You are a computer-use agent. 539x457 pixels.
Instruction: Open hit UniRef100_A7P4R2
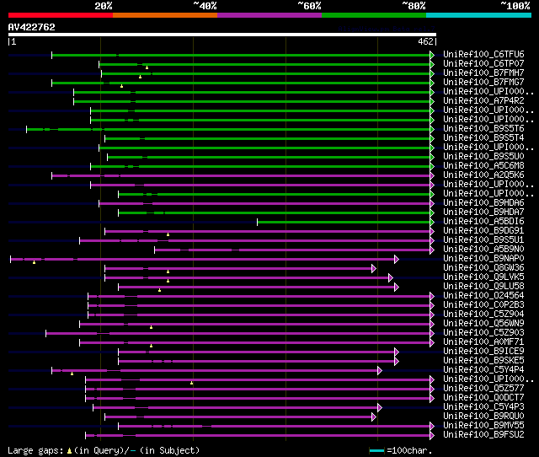(483, 101)
